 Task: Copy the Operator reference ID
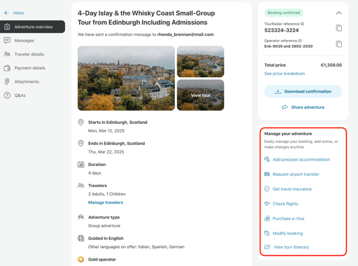click(x=339, y=44)
